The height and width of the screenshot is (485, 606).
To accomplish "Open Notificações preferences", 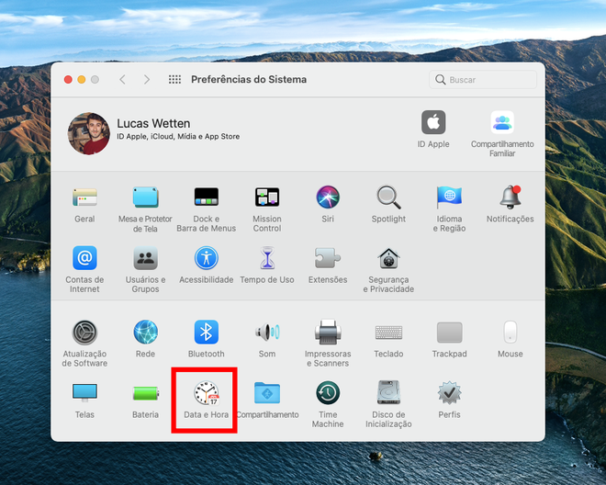I will coord(511,197).
